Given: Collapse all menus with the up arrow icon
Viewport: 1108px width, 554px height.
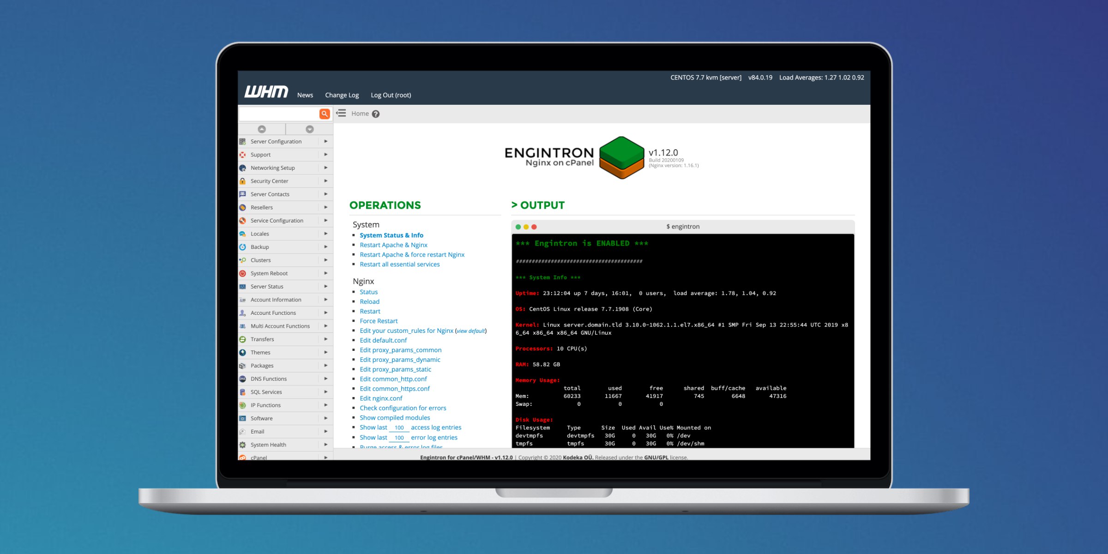Looking at the screenshot, I should [x=262, y=129].
